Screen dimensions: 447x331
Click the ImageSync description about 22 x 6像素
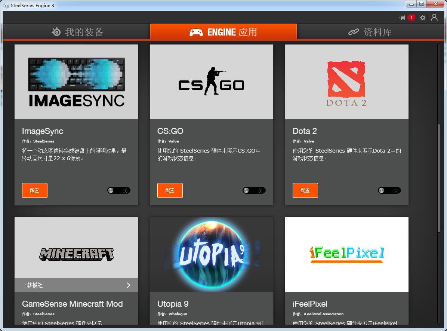coord(74,154)
